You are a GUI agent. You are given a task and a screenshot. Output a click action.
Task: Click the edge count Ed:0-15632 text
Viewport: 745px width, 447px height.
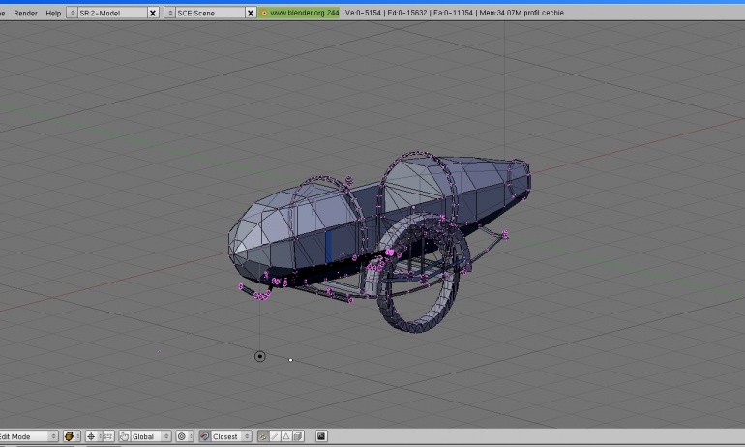point(407,13)
